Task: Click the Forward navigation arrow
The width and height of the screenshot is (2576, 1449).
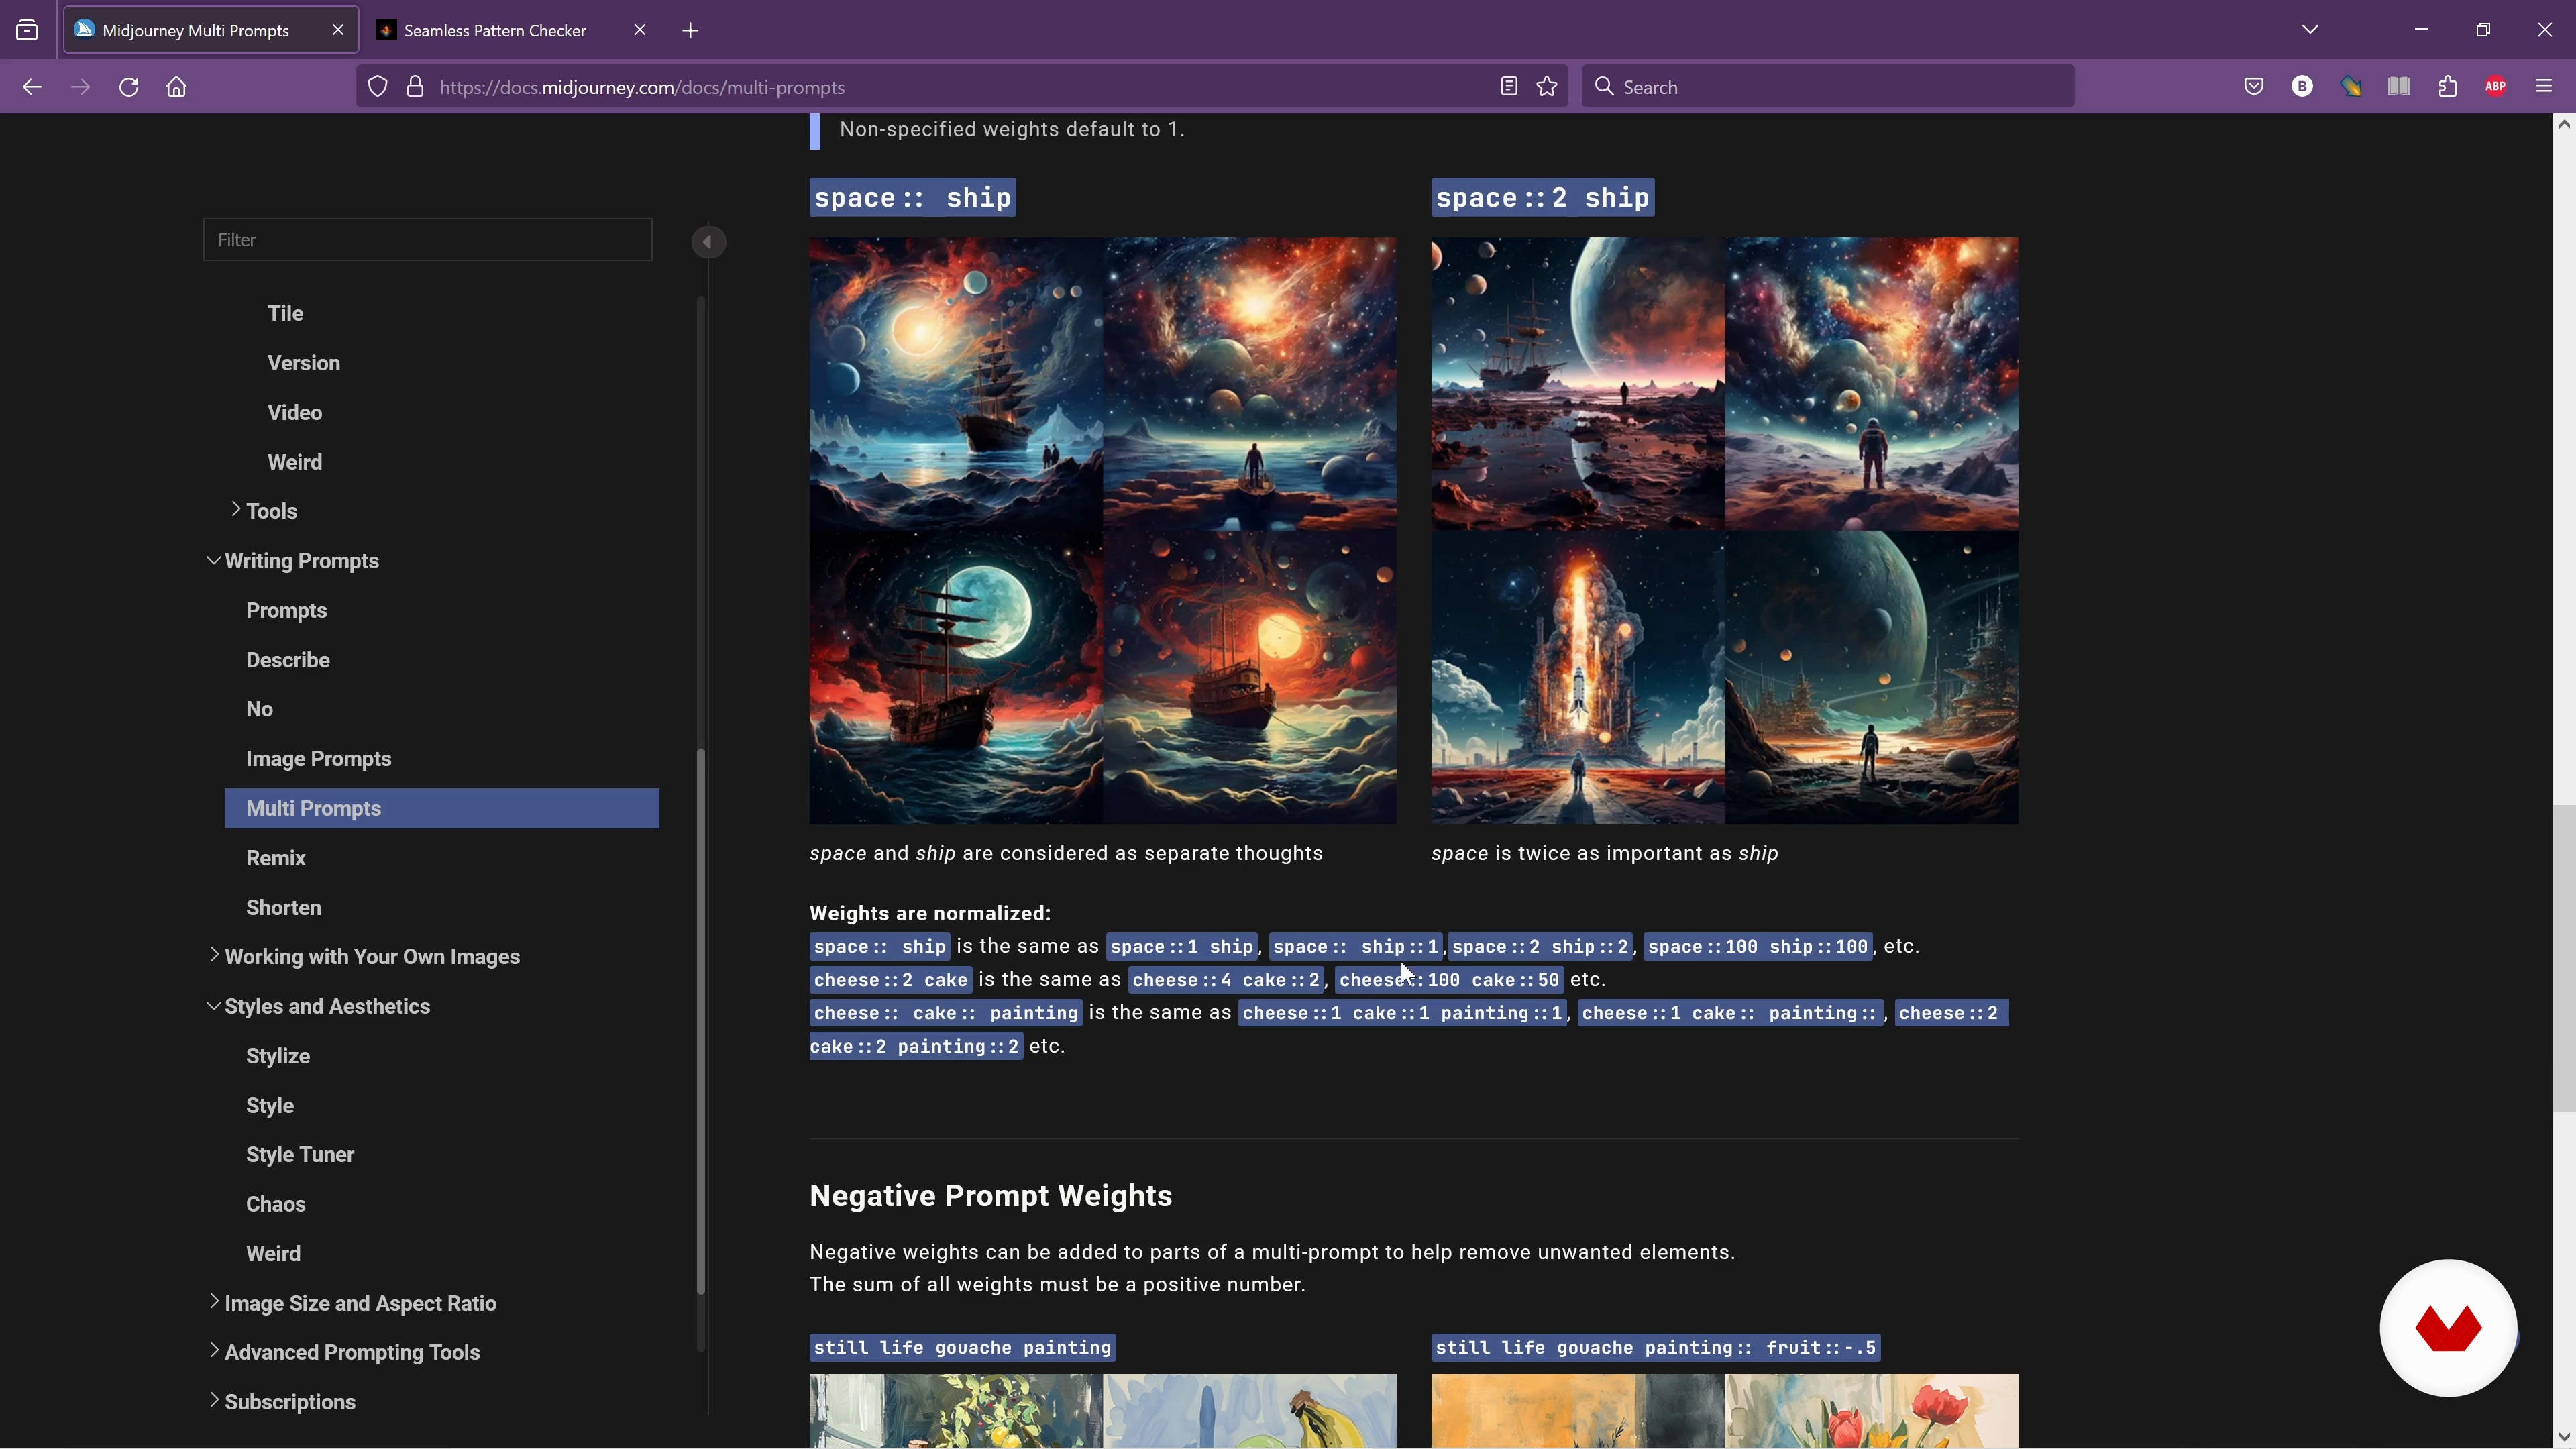Action: 81,87
